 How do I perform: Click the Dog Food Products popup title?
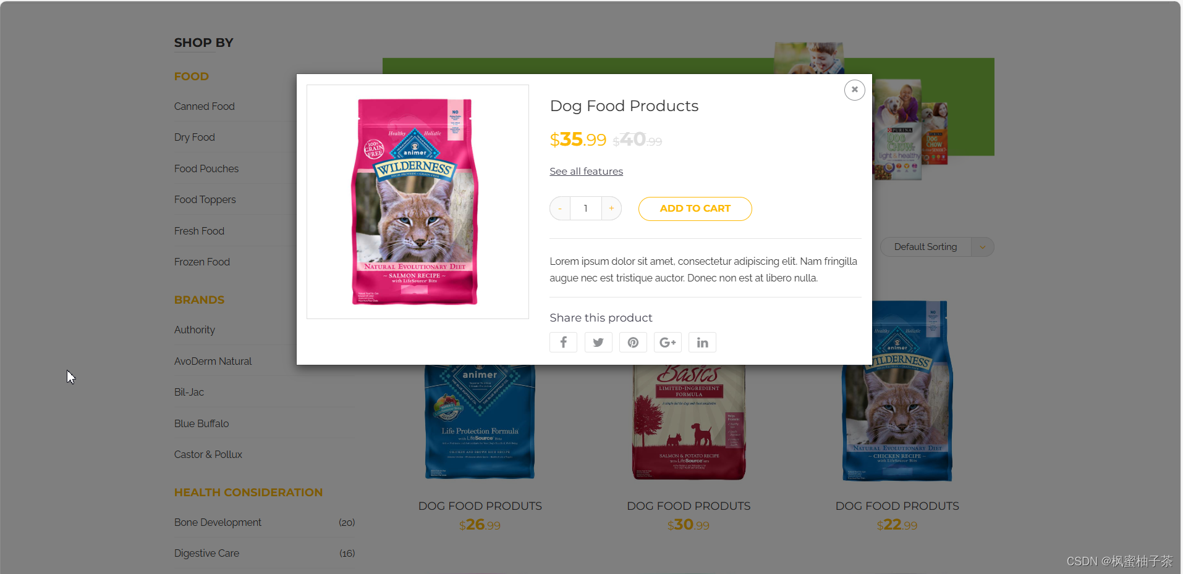624,106
